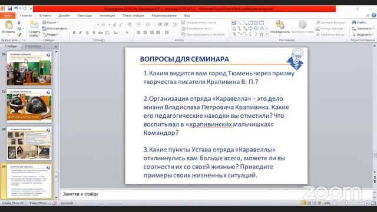This screenshot has width=377, height=212.
Task: Decrease list indent level
Action: point(160,25)
